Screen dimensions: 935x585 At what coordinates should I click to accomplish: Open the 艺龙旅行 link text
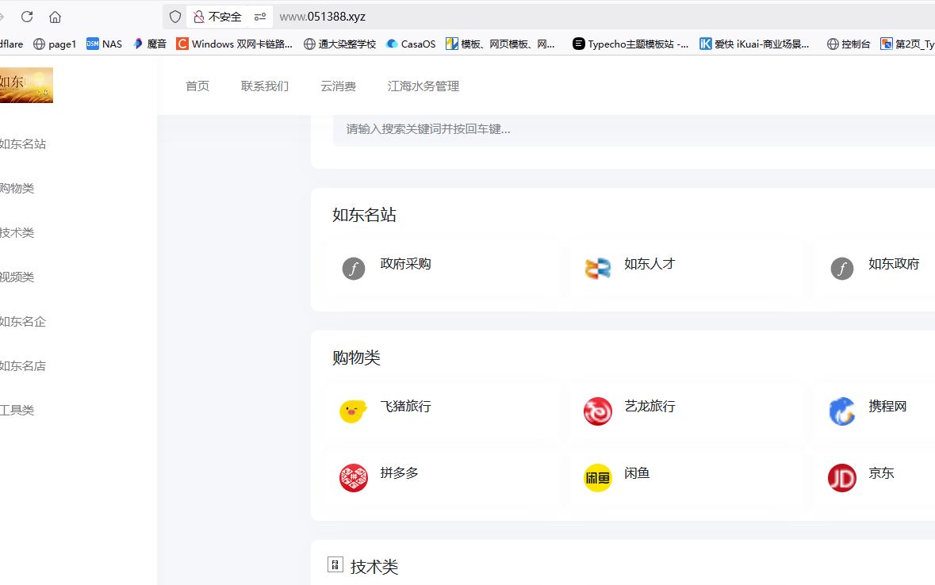650,406
